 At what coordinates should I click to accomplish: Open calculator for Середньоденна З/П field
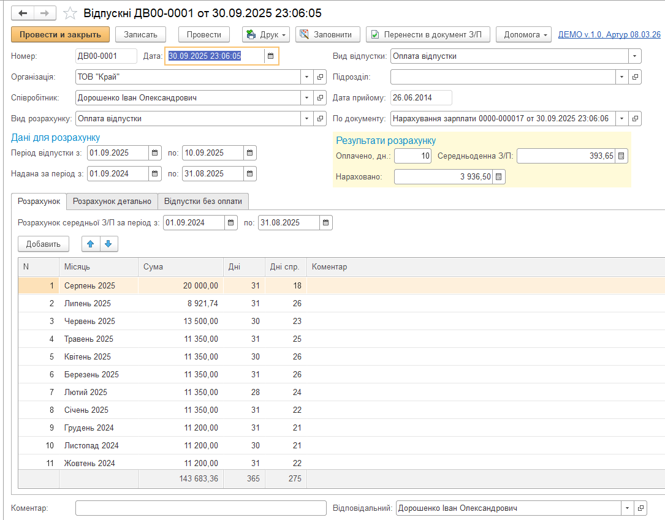coord(621,156)
